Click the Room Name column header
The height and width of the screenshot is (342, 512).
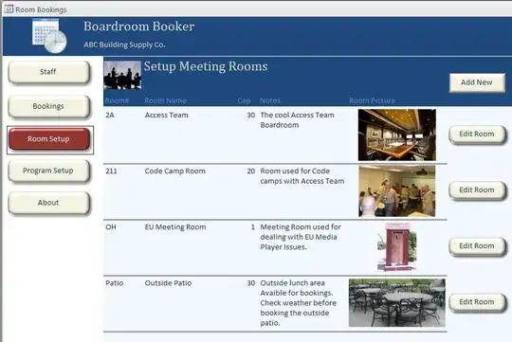pyautogui.click(x=166, y=100)
